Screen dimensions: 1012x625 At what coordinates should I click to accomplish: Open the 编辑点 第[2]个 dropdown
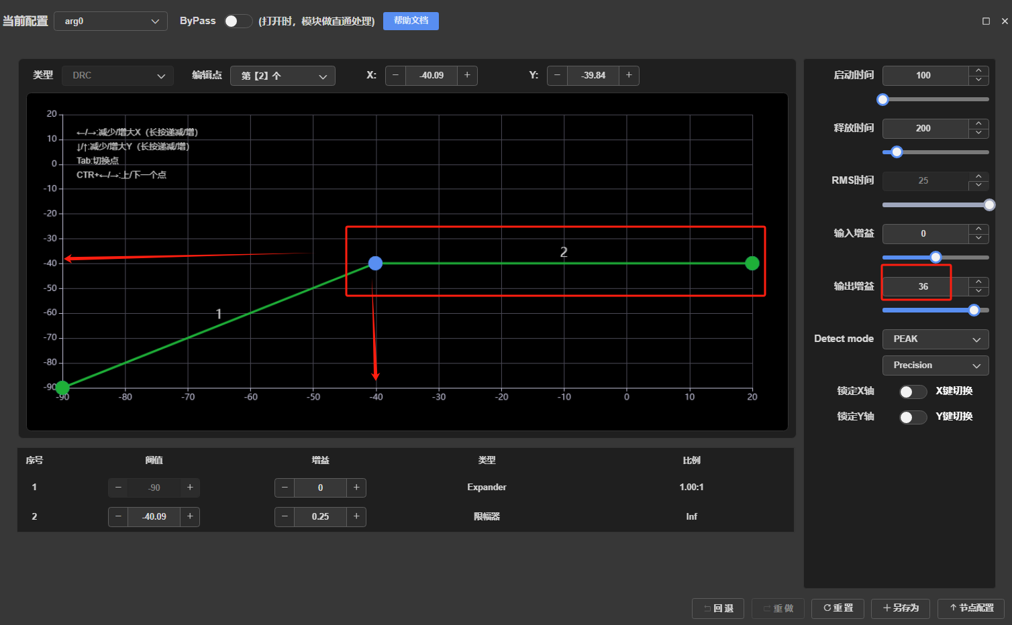tap(283, 76)
